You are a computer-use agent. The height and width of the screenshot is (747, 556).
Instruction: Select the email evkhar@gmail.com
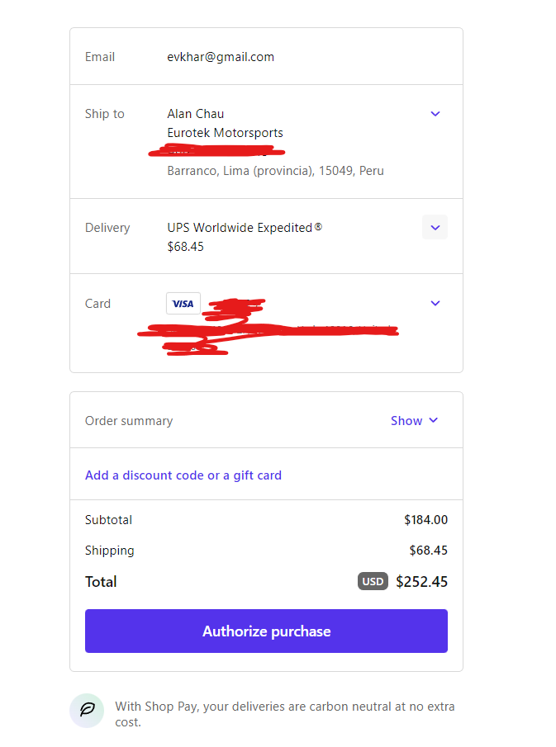tap(221, 57)
